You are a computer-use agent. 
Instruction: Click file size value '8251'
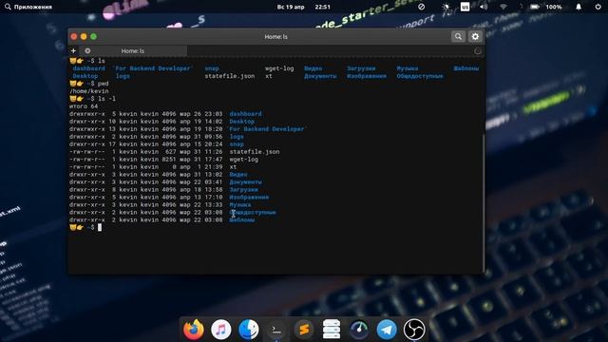(169, 160)
